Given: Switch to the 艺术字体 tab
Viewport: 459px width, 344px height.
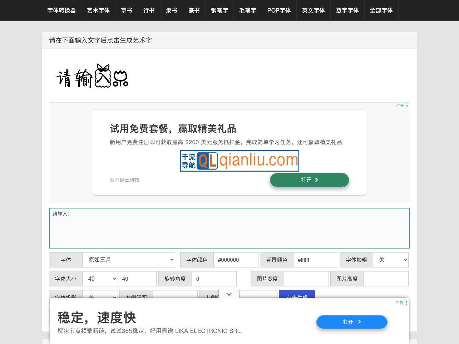Looking at the screenshot, I should (98, 10).
